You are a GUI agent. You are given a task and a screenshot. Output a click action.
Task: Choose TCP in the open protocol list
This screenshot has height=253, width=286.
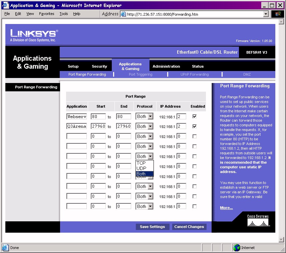(145, 163)
